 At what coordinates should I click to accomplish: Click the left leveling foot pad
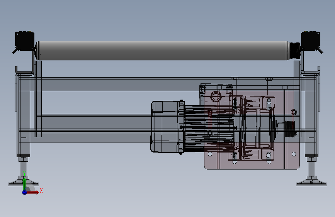pyautogui.click(x=23, y=182)
